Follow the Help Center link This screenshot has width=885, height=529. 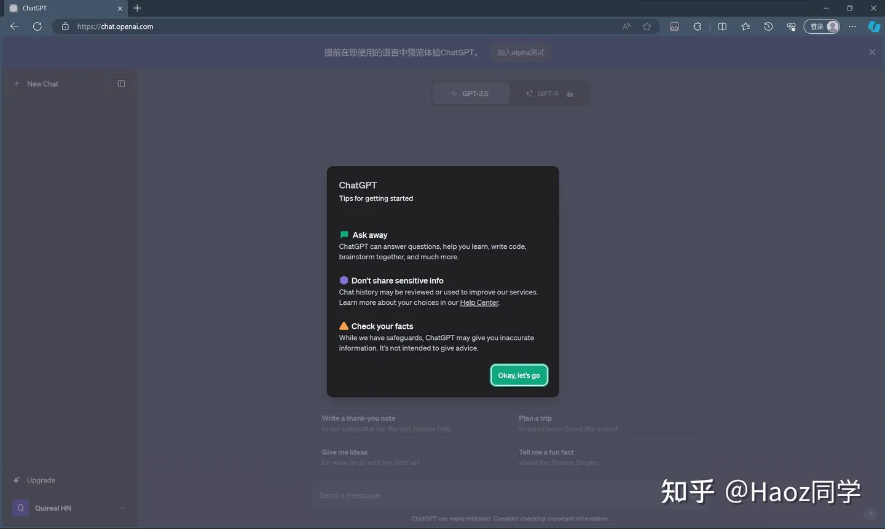pyautogui.click(x=479, y=302)
